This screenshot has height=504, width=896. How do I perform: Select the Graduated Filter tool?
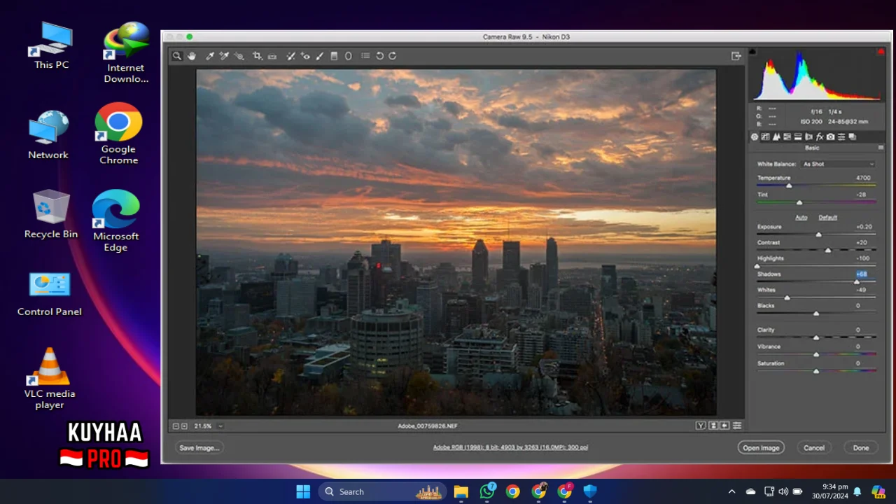334,56
